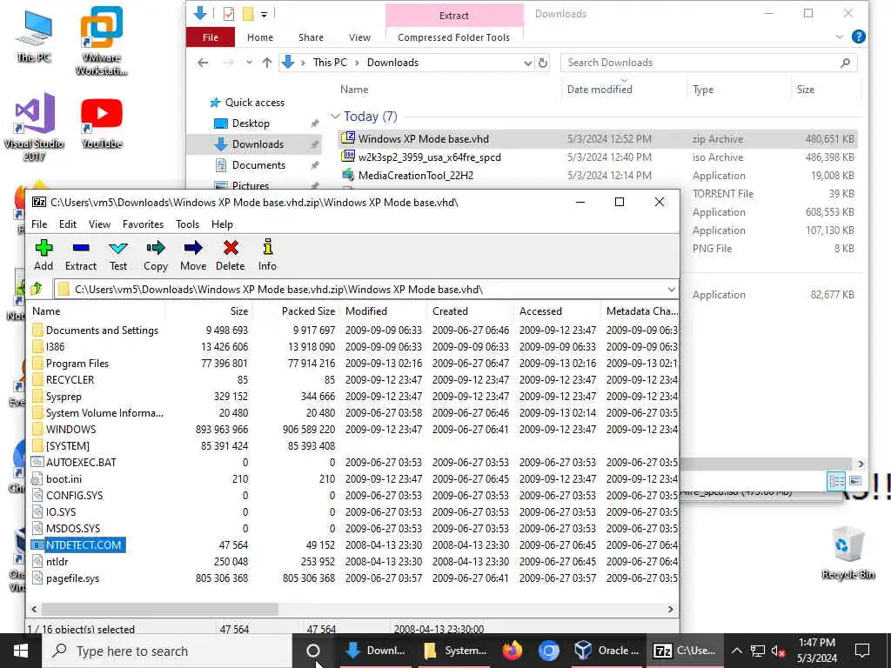Screen dimensions: 891x668
Task: Open Info for the selected item
Action: (267, 255)
